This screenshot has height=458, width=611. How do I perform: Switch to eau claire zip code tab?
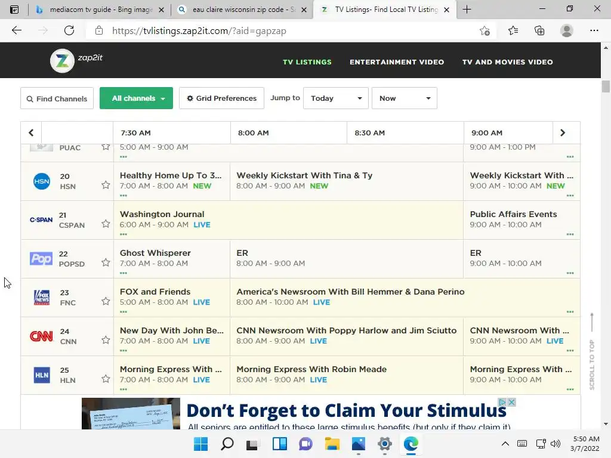pos(242,10)
